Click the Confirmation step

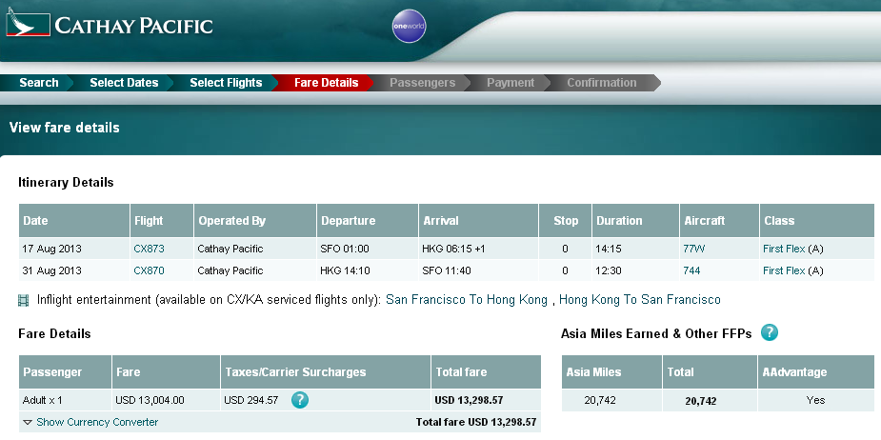click(601, 83)
